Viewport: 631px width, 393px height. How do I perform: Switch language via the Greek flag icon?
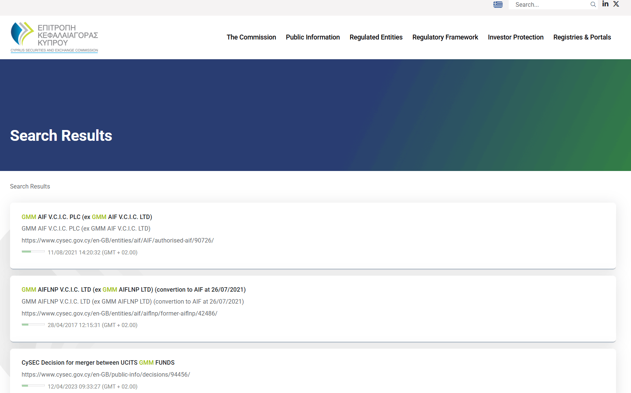click(x=498, y=4)
